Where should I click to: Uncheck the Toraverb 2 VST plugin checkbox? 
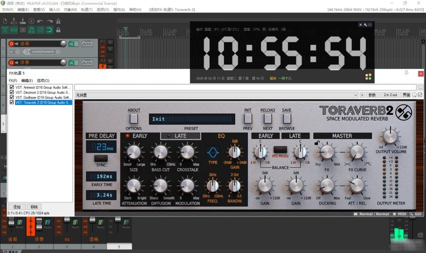pyautogui.click(x=12, y=102)
